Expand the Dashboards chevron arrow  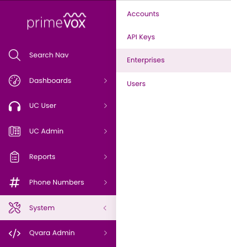(x=106, y=80)
